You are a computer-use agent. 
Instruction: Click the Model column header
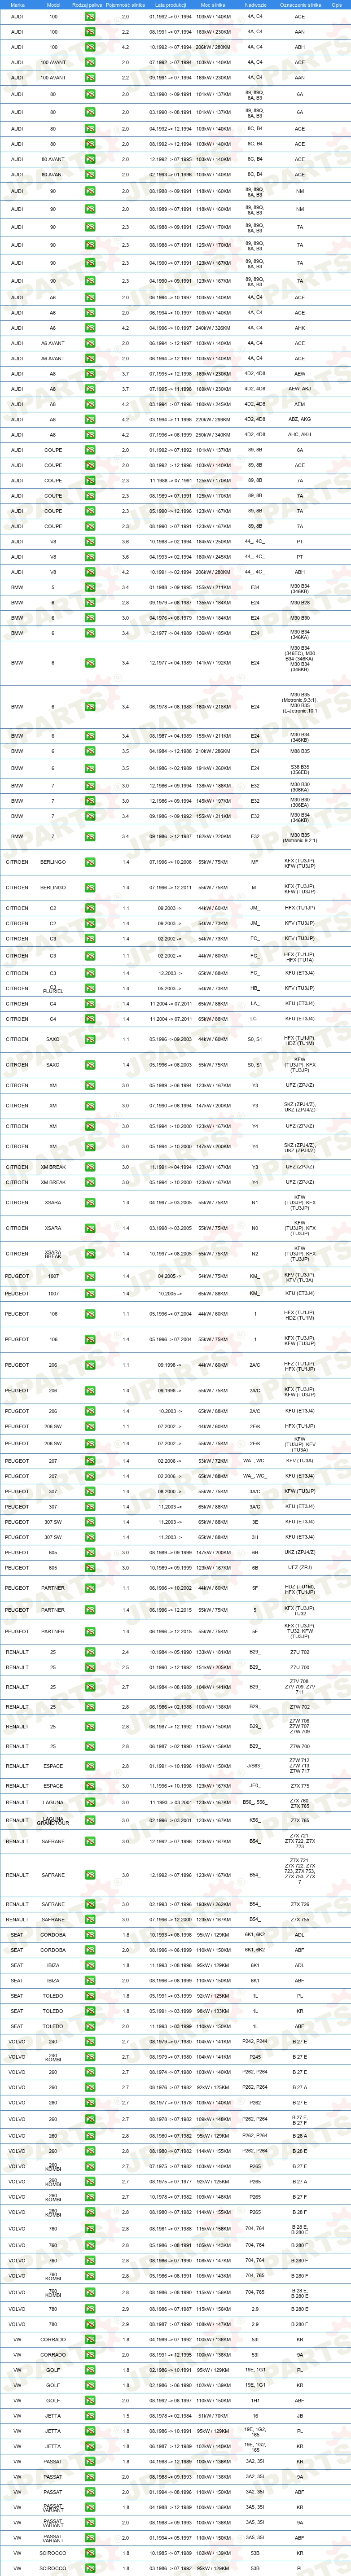tap(53, 5)
